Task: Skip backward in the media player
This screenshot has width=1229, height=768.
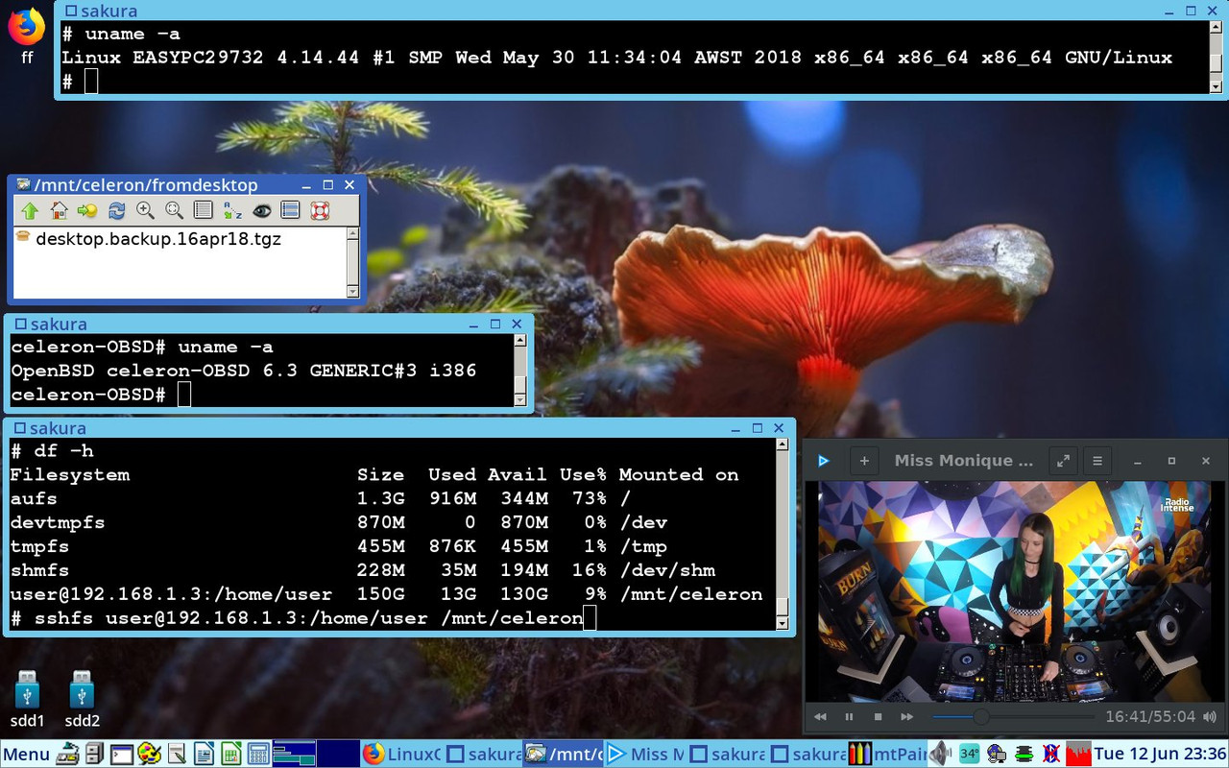Action: pyautogui.click(x=820, y=717)
